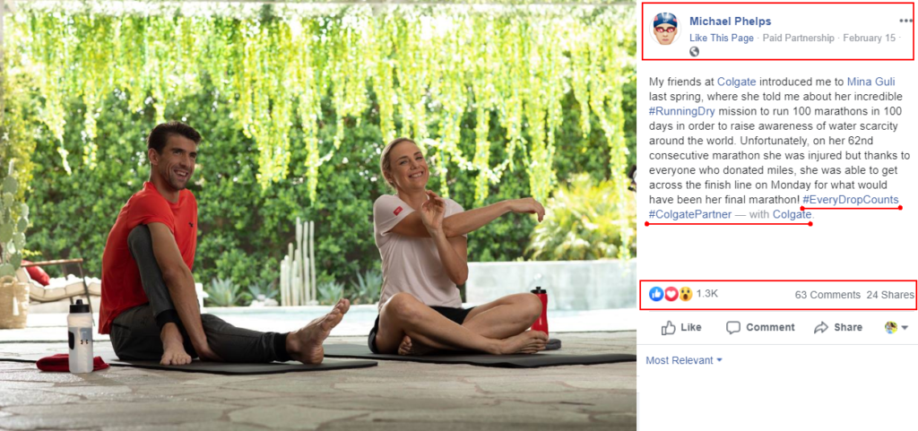Click the blue thumbs-up reaction icon
Screen dimensions: 918x431
(656, 294)
